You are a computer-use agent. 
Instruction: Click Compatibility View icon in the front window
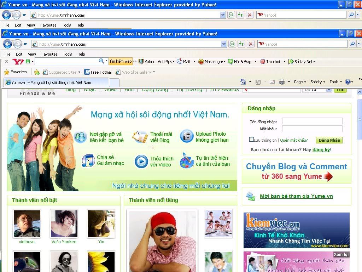pos(232,44)
